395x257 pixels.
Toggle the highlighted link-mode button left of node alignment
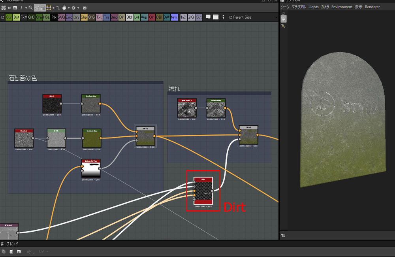37,8
